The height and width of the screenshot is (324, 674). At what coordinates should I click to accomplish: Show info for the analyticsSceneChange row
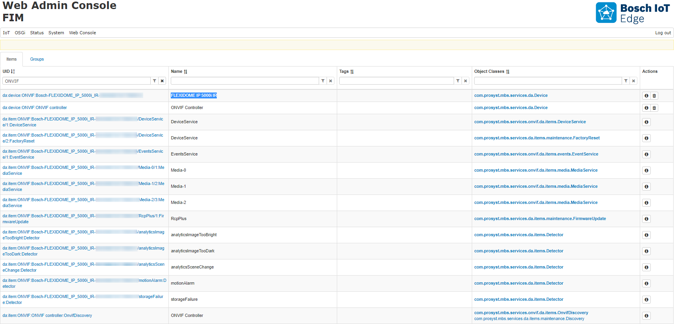[x=646, y=267]
